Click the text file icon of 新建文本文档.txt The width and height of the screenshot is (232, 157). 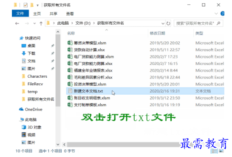click(70, 91)
